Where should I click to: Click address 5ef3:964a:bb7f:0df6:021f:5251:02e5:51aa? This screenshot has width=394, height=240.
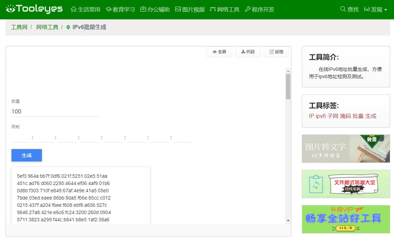tap(62, 176)
